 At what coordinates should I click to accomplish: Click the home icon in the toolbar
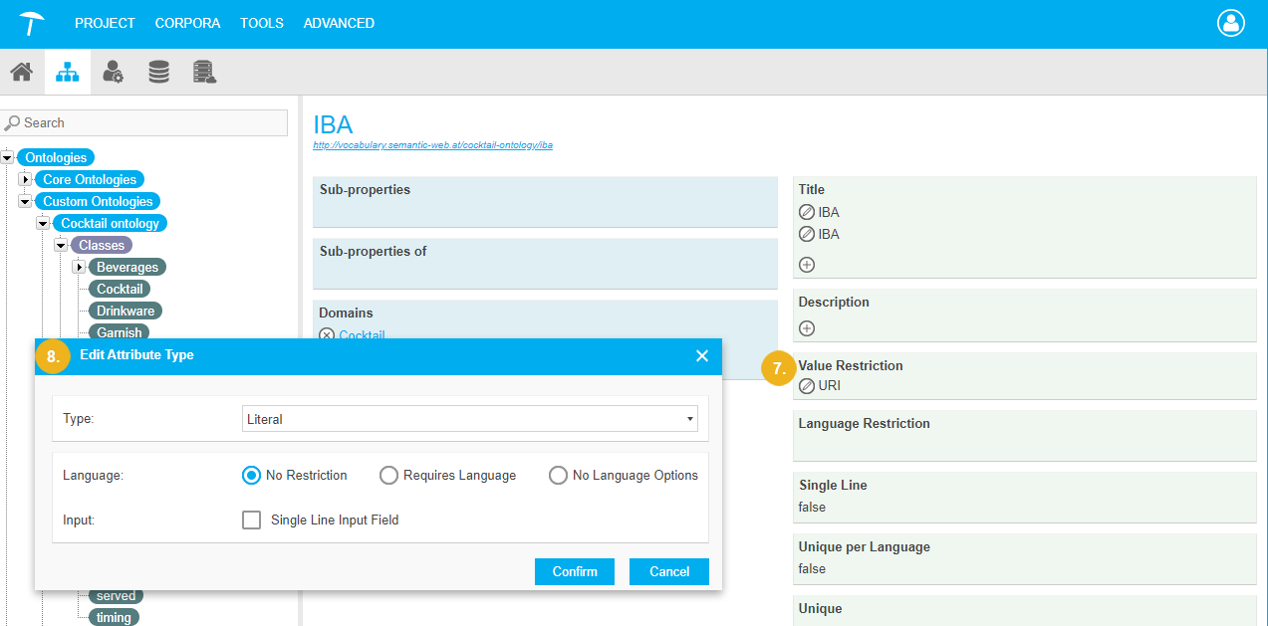[x=21, y=72]
